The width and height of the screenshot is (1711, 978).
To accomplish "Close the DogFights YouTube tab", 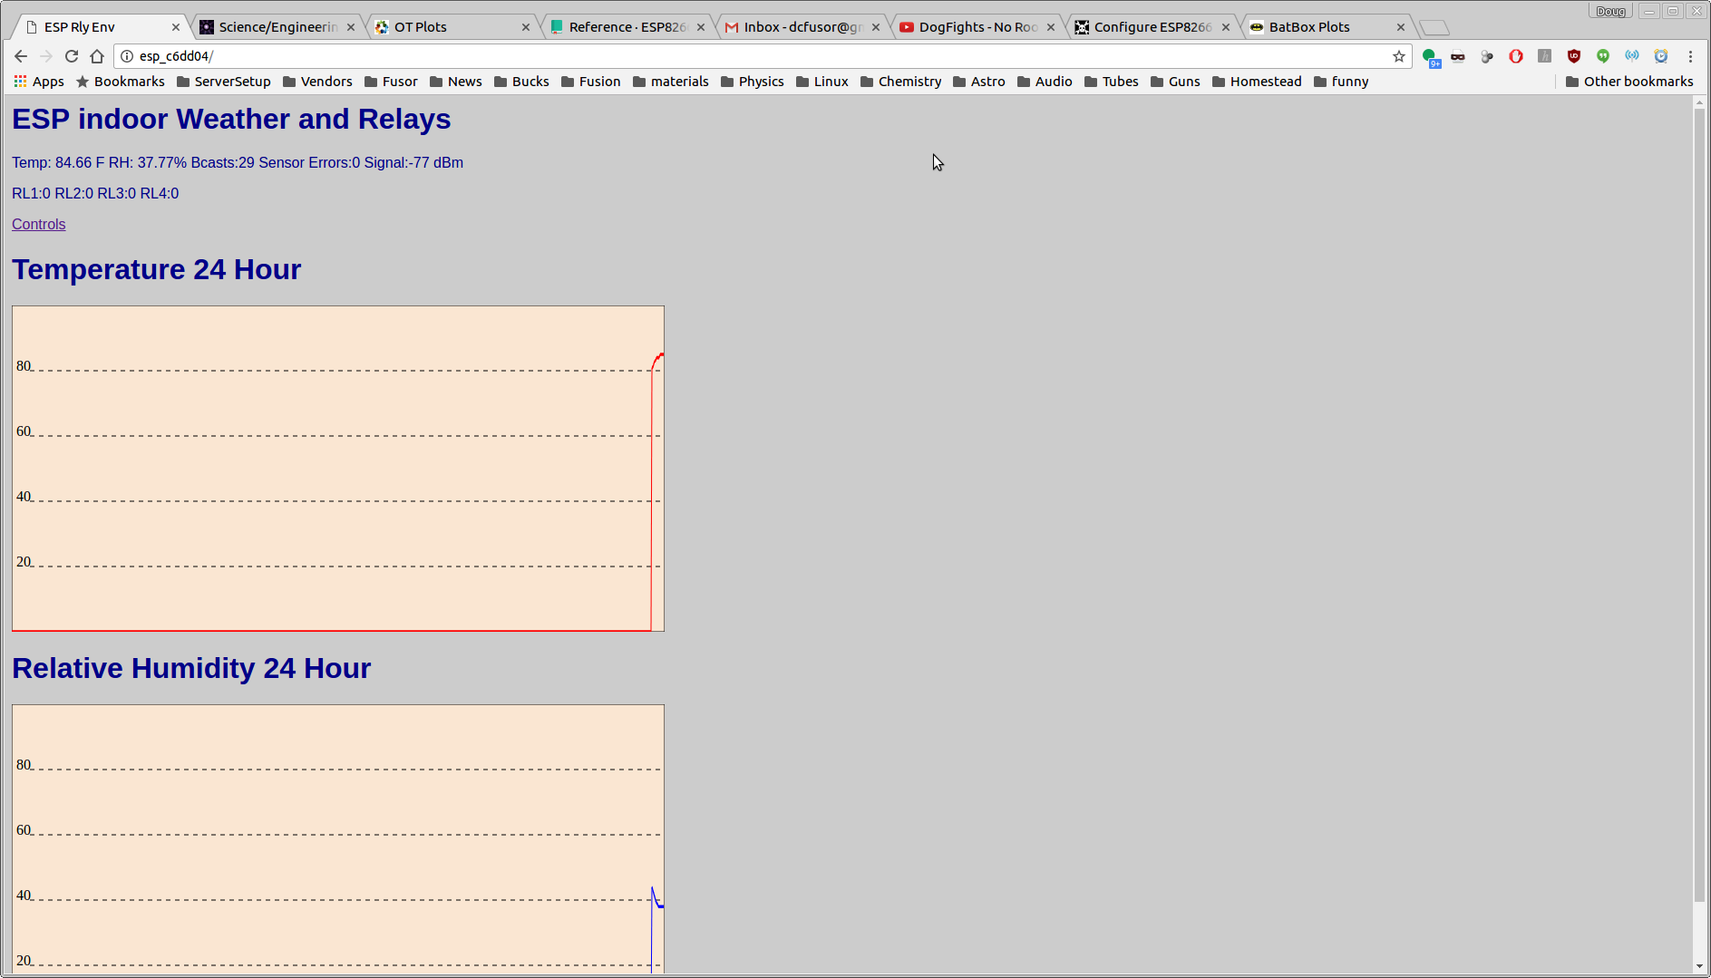I will pyautogui.click(x=1051, y=27).
